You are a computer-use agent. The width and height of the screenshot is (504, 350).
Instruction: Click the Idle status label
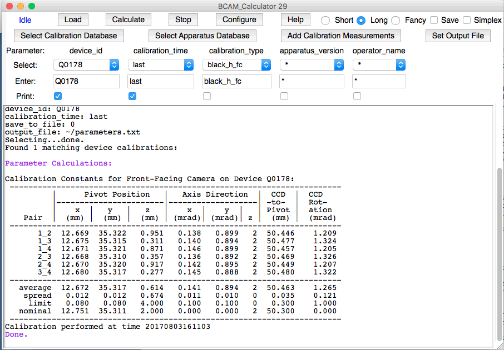(x=25, y=20)
